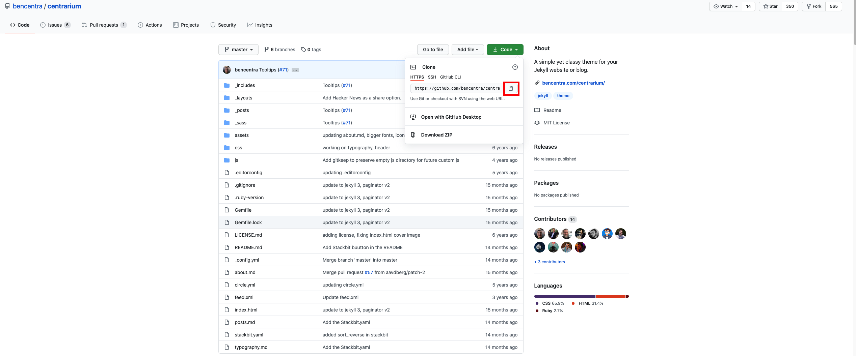856x356 pixels.
Task: Open the clone help question-mark icon
Action: pyautogui.click(x=515, y=67)
